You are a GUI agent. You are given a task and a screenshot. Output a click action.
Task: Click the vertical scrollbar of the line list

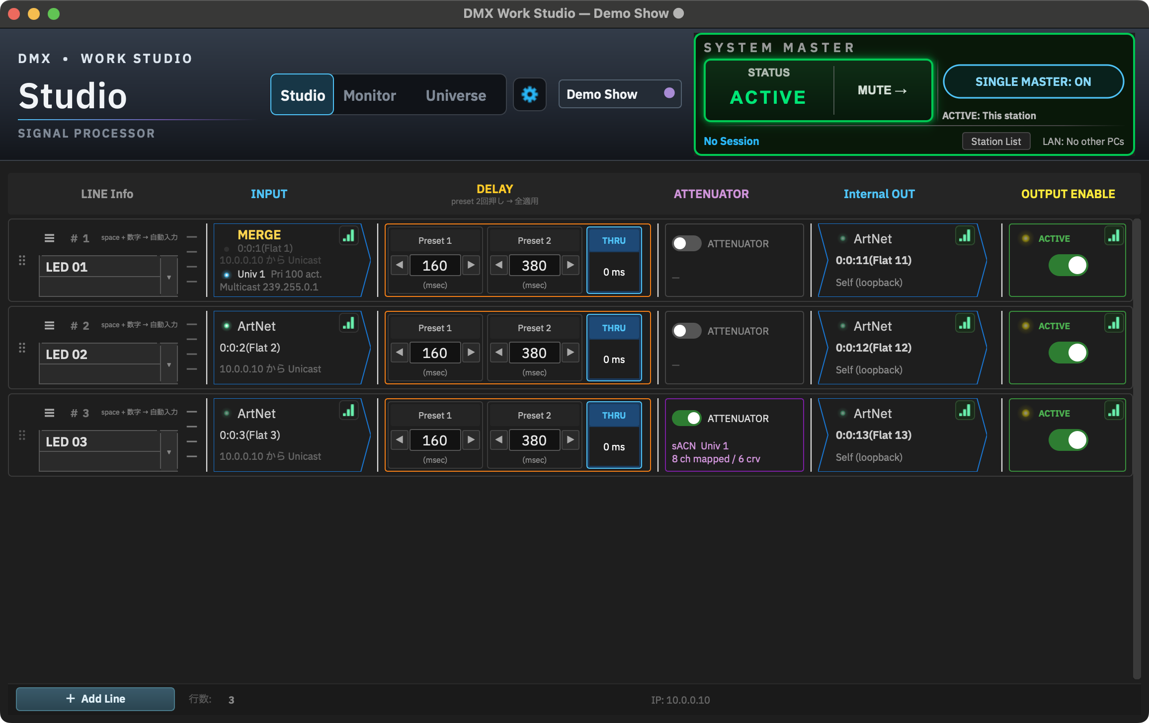(1137, 448)
